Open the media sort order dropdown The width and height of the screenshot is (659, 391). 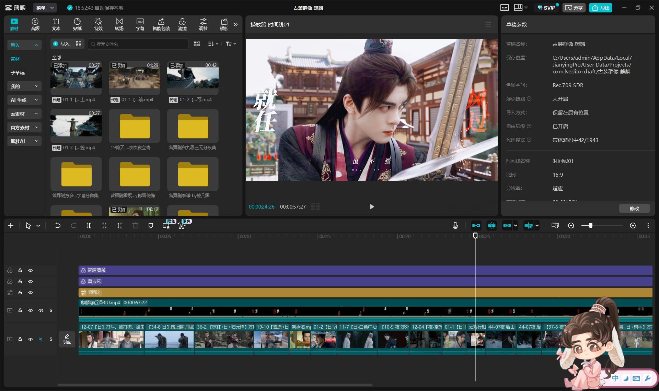coord(213,44)
